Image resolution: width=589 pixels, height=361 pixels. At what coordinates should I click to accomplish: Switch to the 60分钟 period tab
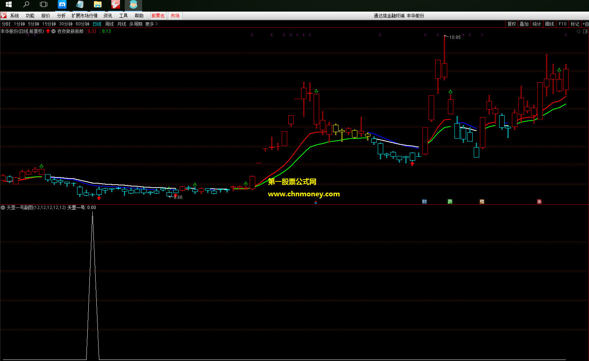[83, 24]
